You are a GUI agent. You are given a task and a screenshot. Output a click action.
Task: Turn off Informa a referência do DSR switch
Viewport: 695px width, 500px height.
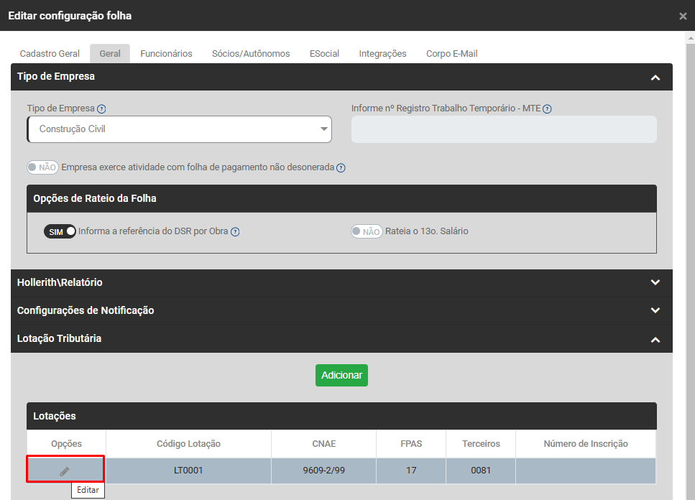60,231
